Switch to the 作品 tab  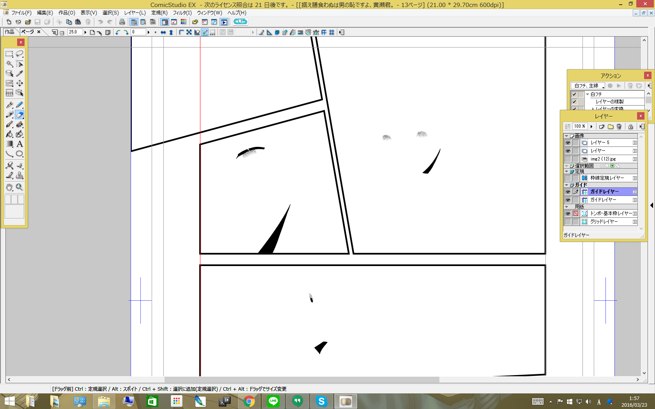click(10, 32)
